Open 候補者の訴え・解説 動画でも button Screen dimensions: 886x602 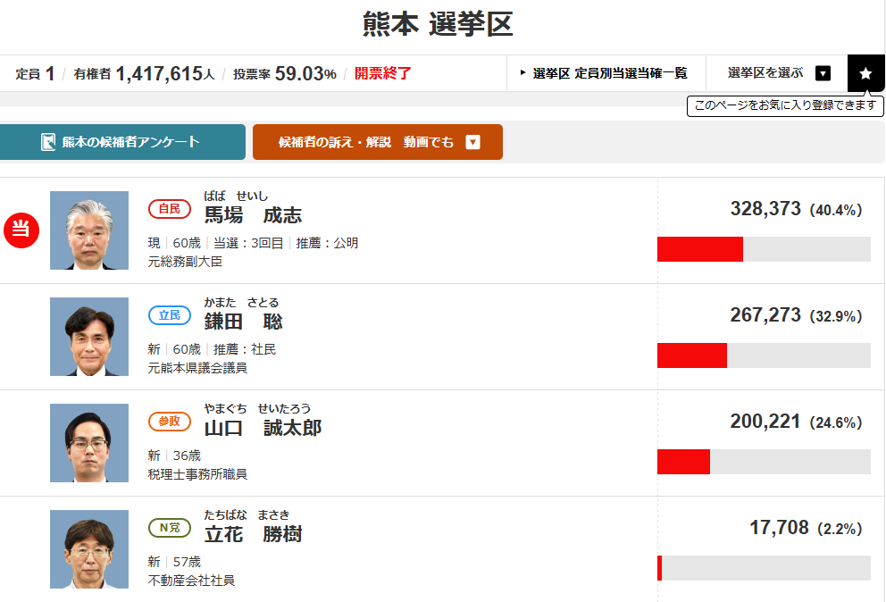point(377,142)
